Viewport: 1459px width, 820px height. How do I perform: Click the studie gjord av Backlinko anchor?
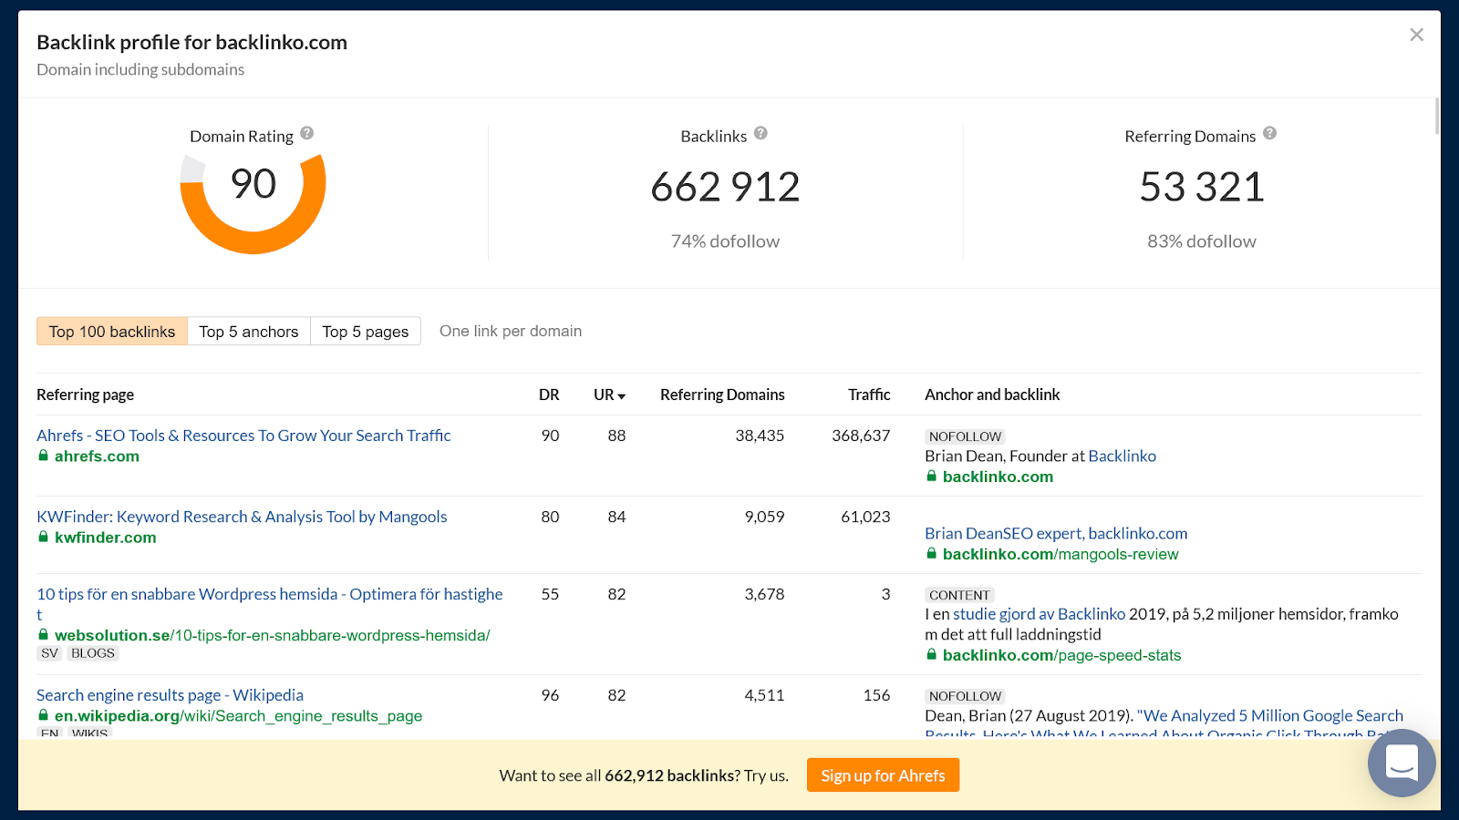(x=1039, y=614)
